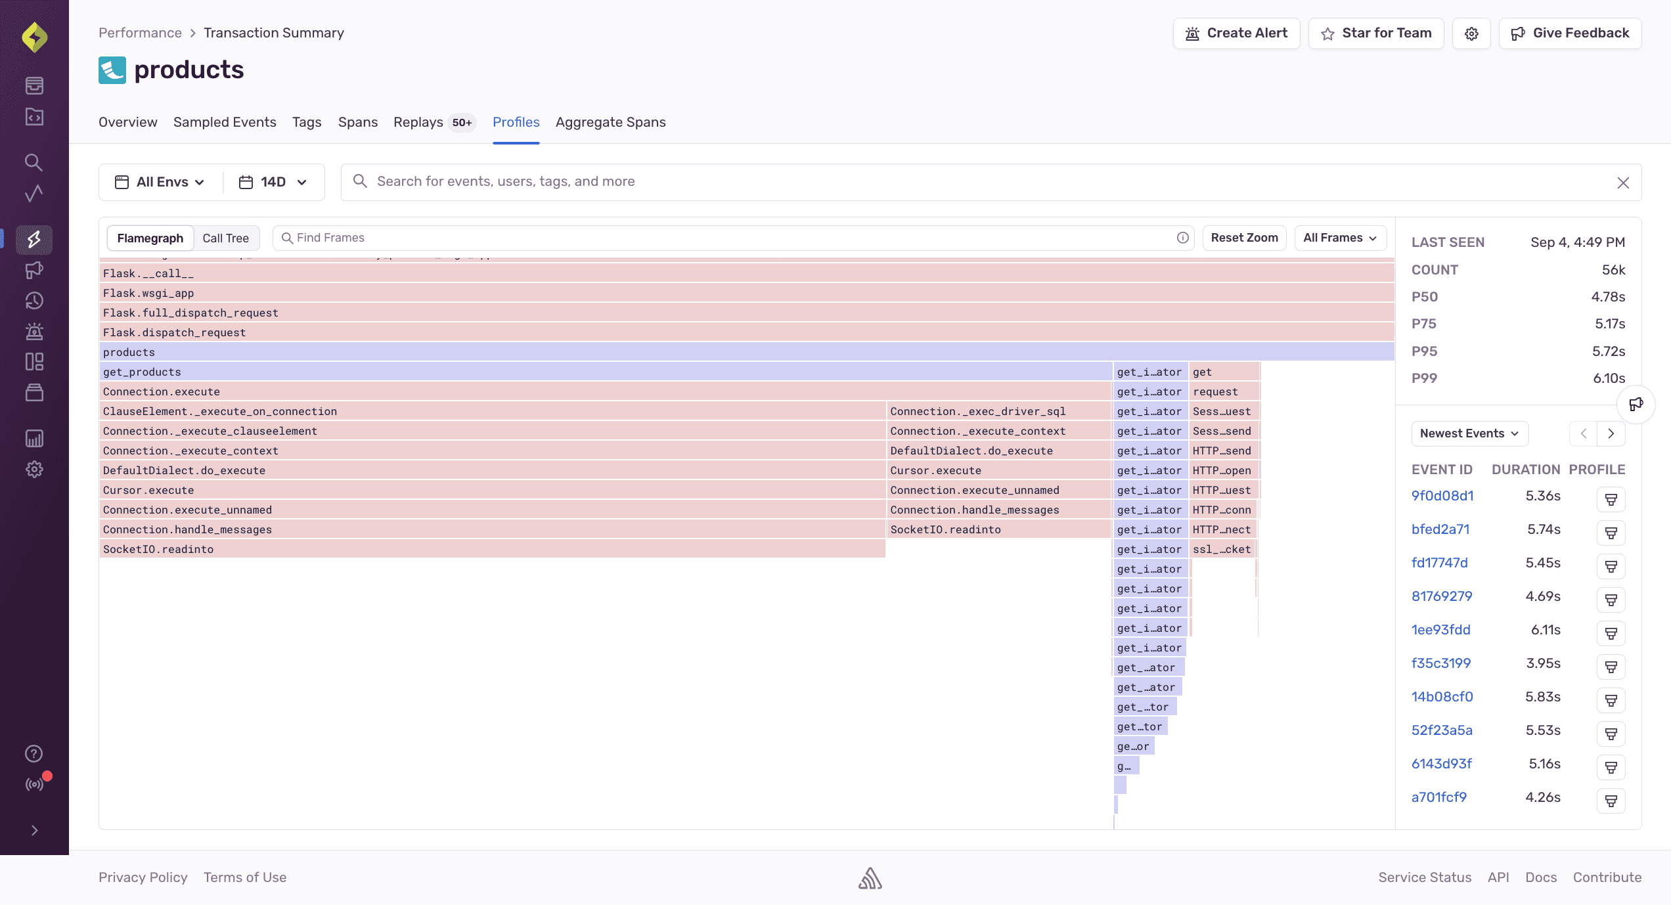The image size is (1671, 905).
Task: Click the Create Alert button
Action: (x=1236, y=33)
